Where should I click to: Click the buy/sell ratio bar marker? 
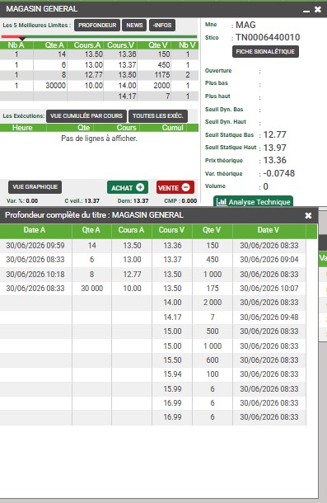coord(22,39)
